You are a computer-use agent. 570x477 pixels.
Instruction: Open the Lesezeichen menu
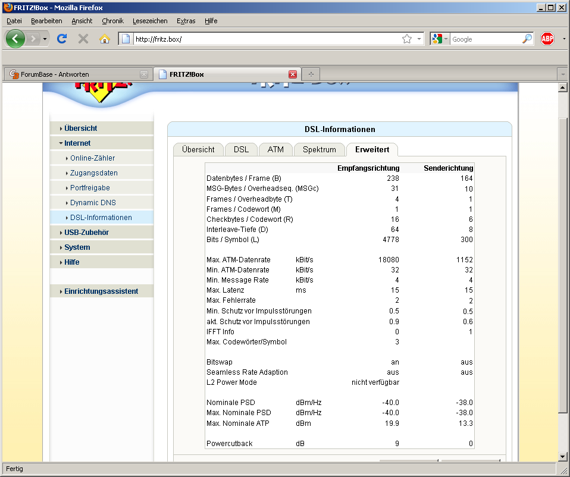pos(150,21)
